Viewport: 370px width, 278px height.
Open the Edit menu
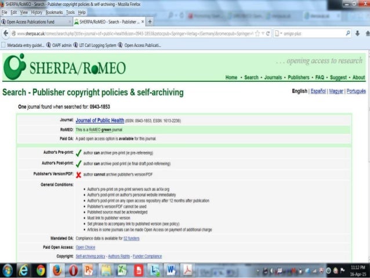point(14,13)
